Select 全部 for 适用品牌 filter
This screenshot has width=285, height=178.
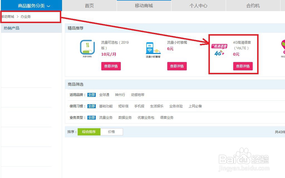[x=91, y=95]
